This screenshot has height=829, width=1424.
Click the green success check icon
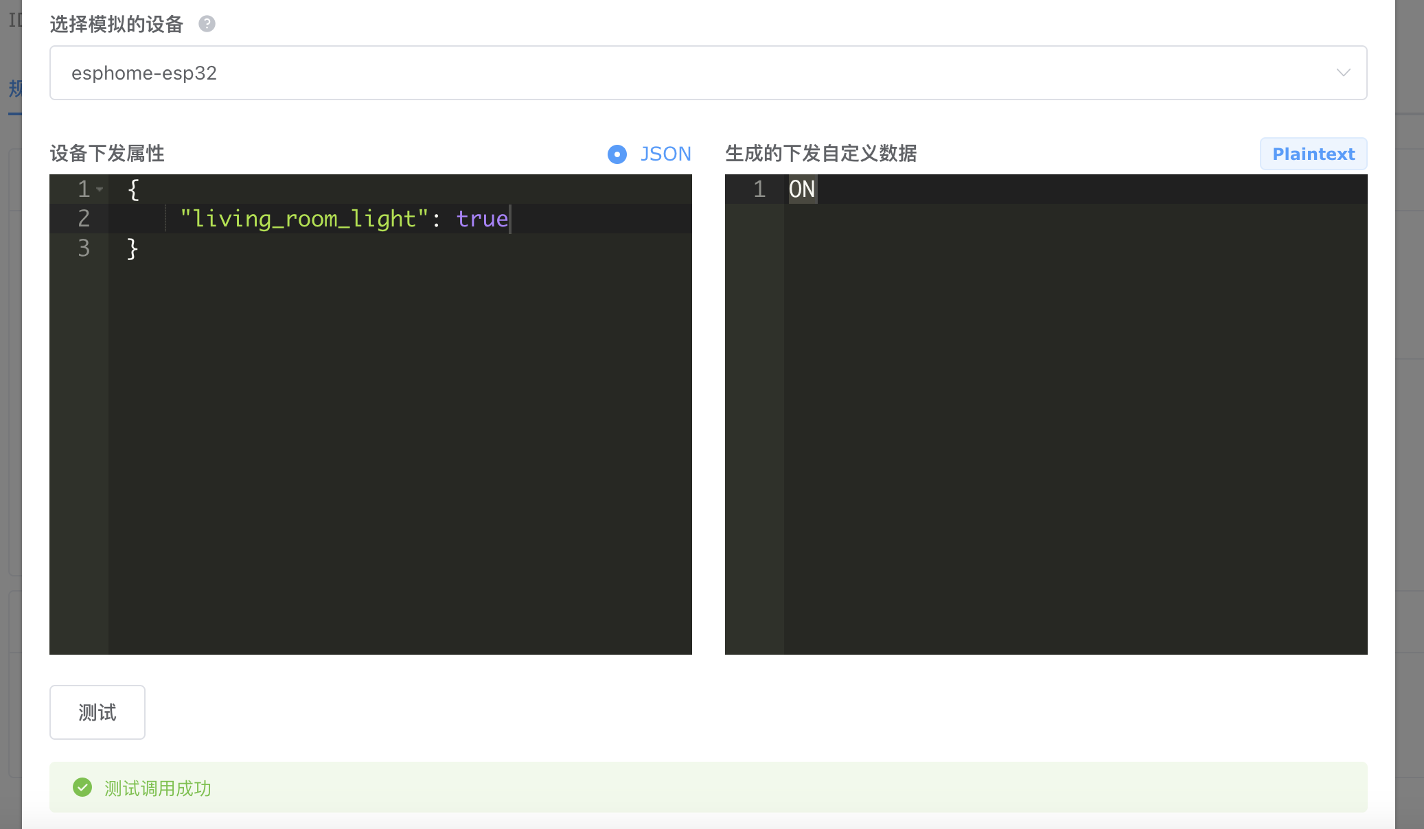[82, 787]
